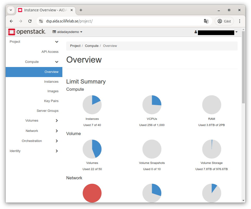Click the Compute breadcrumb link

point(92,46)
